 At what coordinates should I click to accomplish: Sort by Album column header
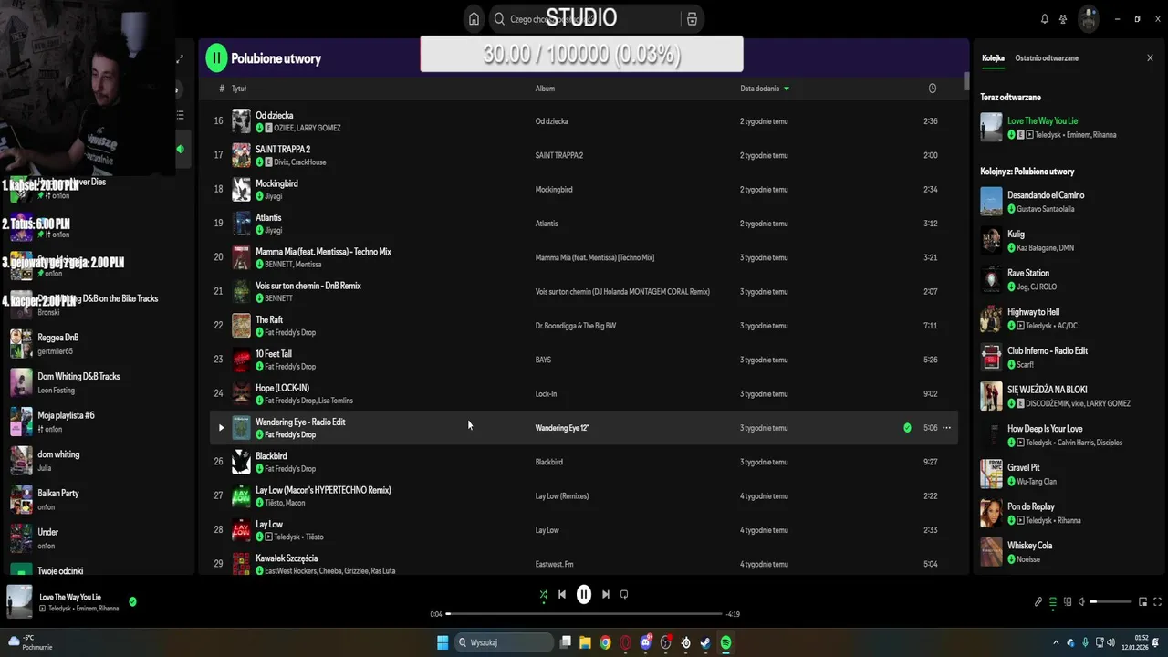click(545, 89)
